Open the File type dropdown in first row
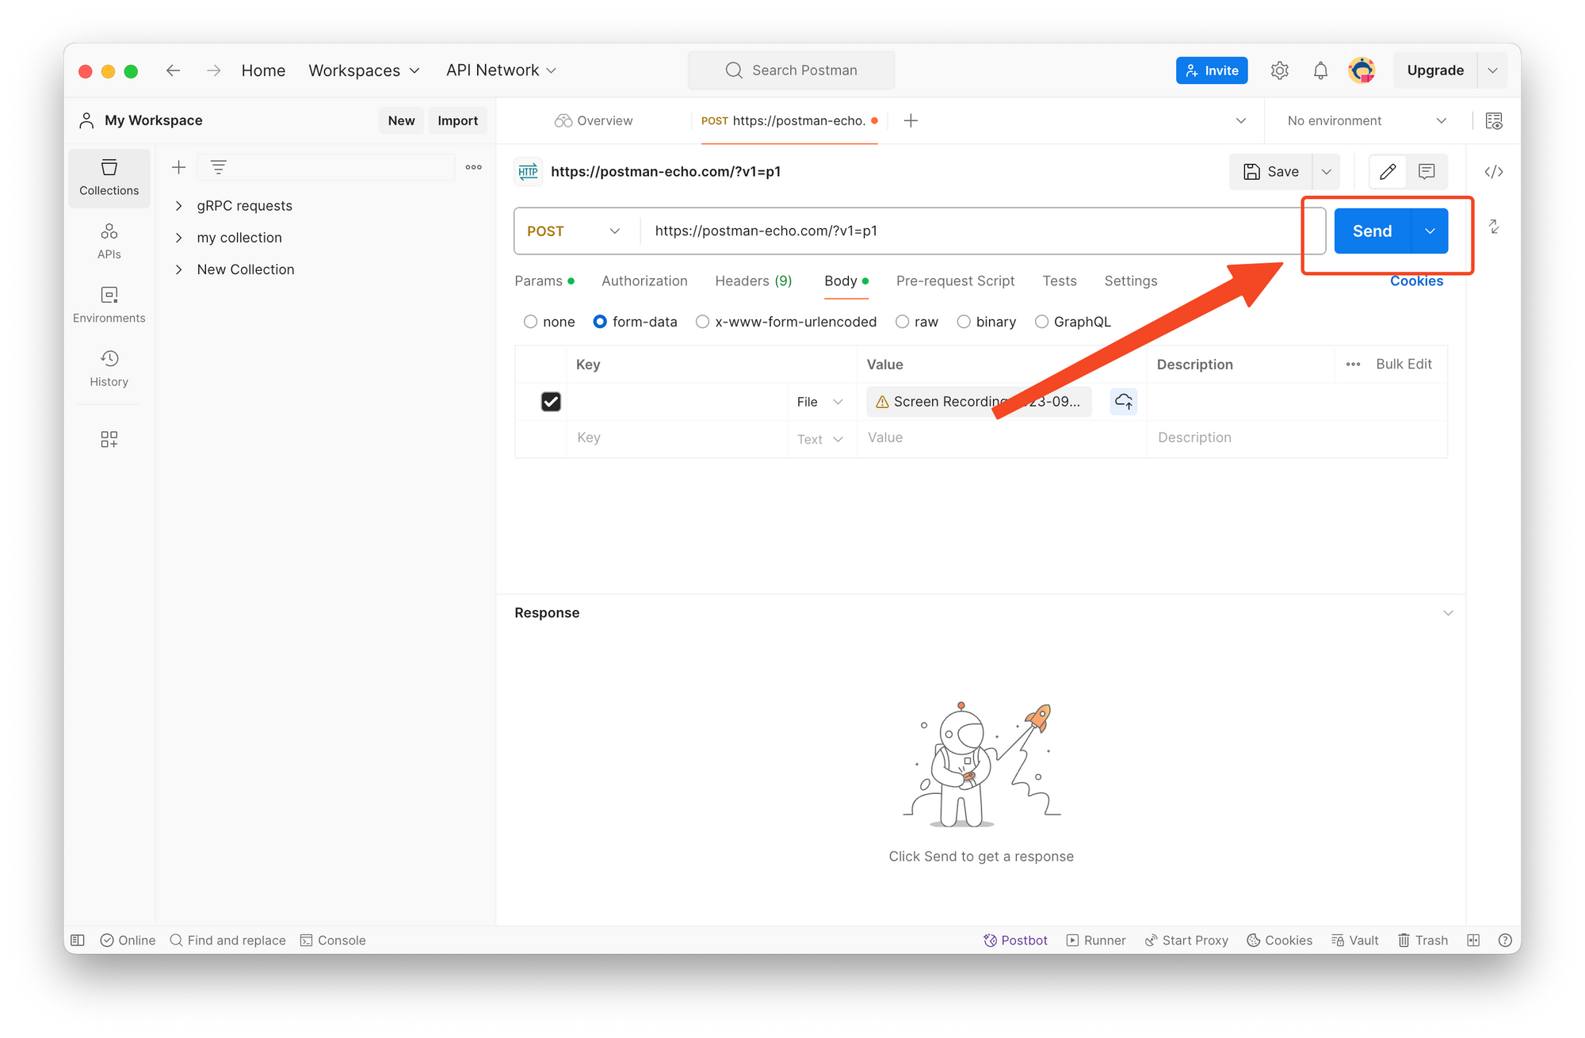 [820, 402]
